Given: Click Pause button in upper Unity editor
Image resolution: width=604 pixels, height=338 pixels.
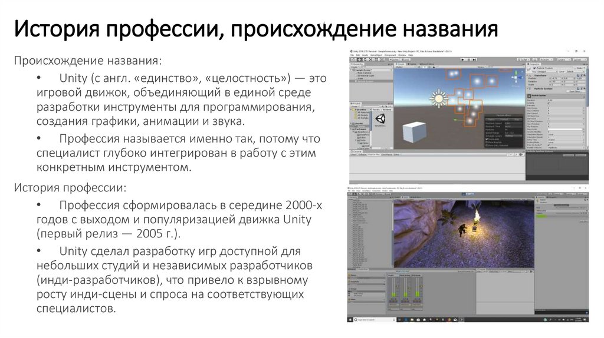Looking at the screenshot, I should point(468,59).
